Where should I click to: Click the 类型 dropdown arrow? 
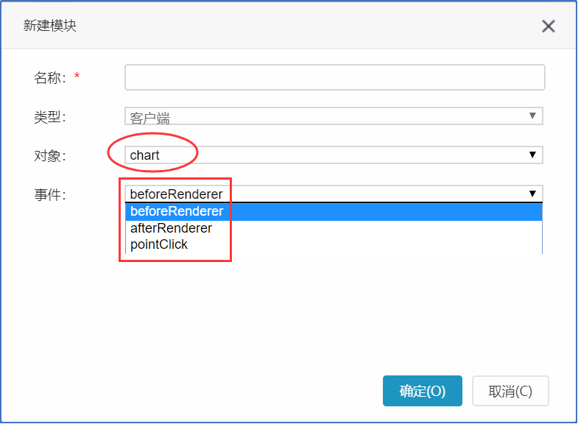532,116
